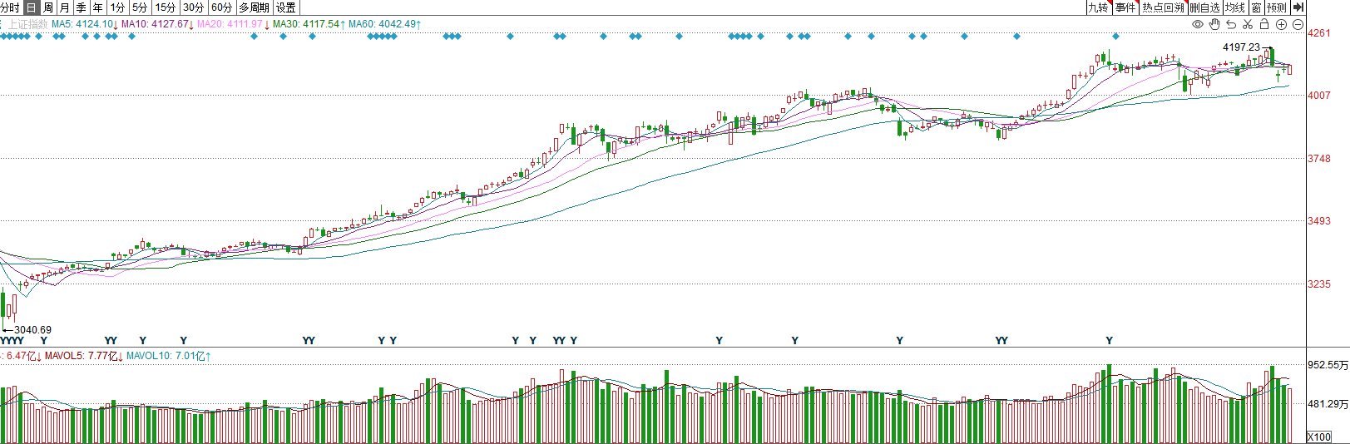Image resolution: width=1350 pixels, height=444 pixels.
Task: Click the 预测 forecast button
Action: click(1277, 7)
